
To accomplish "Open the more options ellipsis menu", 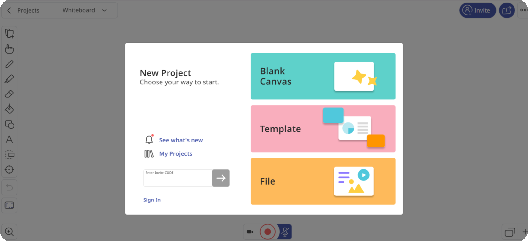I will click(x=523, y=10).
